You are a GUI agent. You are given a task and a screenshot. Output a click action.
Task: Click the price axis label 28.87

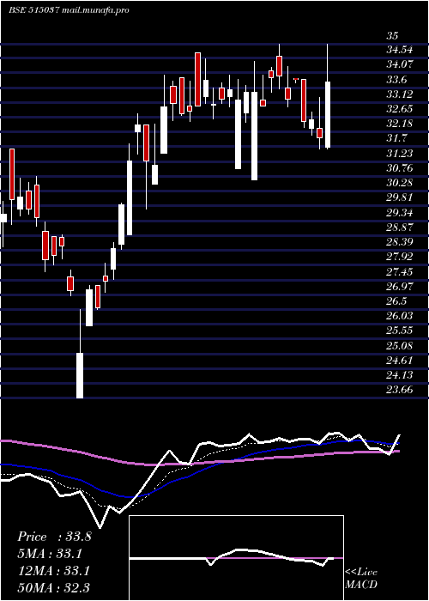click(400, 227)
